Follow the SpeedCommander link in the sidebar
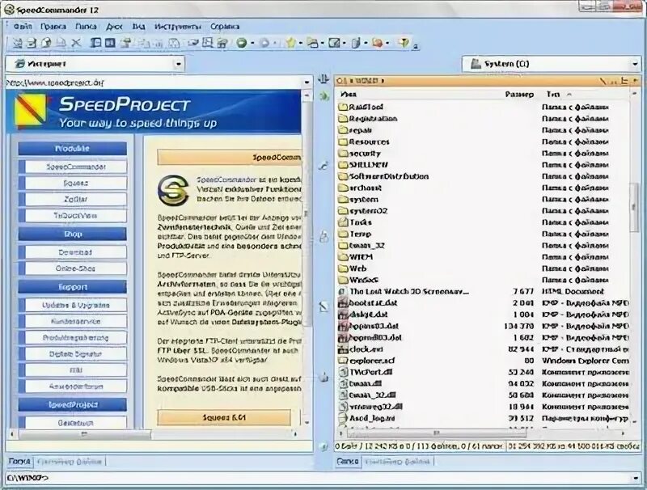The height and width of the screenshot is (490, 647). [x=76, y=167]
